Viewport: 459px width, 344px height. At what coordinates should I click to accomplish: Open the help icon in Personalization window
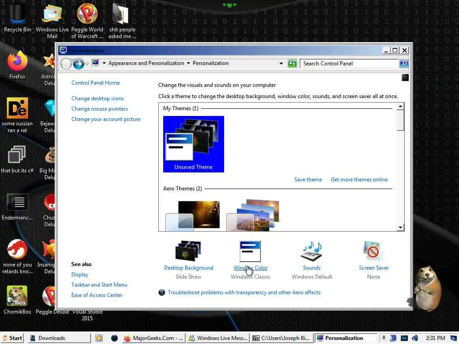(x=405, y=77)
